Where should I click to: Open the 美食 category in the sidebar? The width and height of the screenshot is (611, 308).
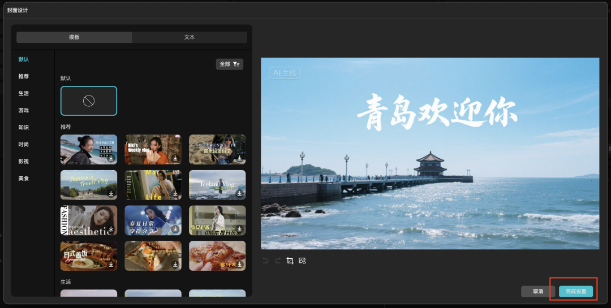pos(23,179)
